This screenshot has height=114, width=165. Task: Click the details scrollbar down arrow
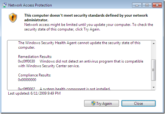154,87
